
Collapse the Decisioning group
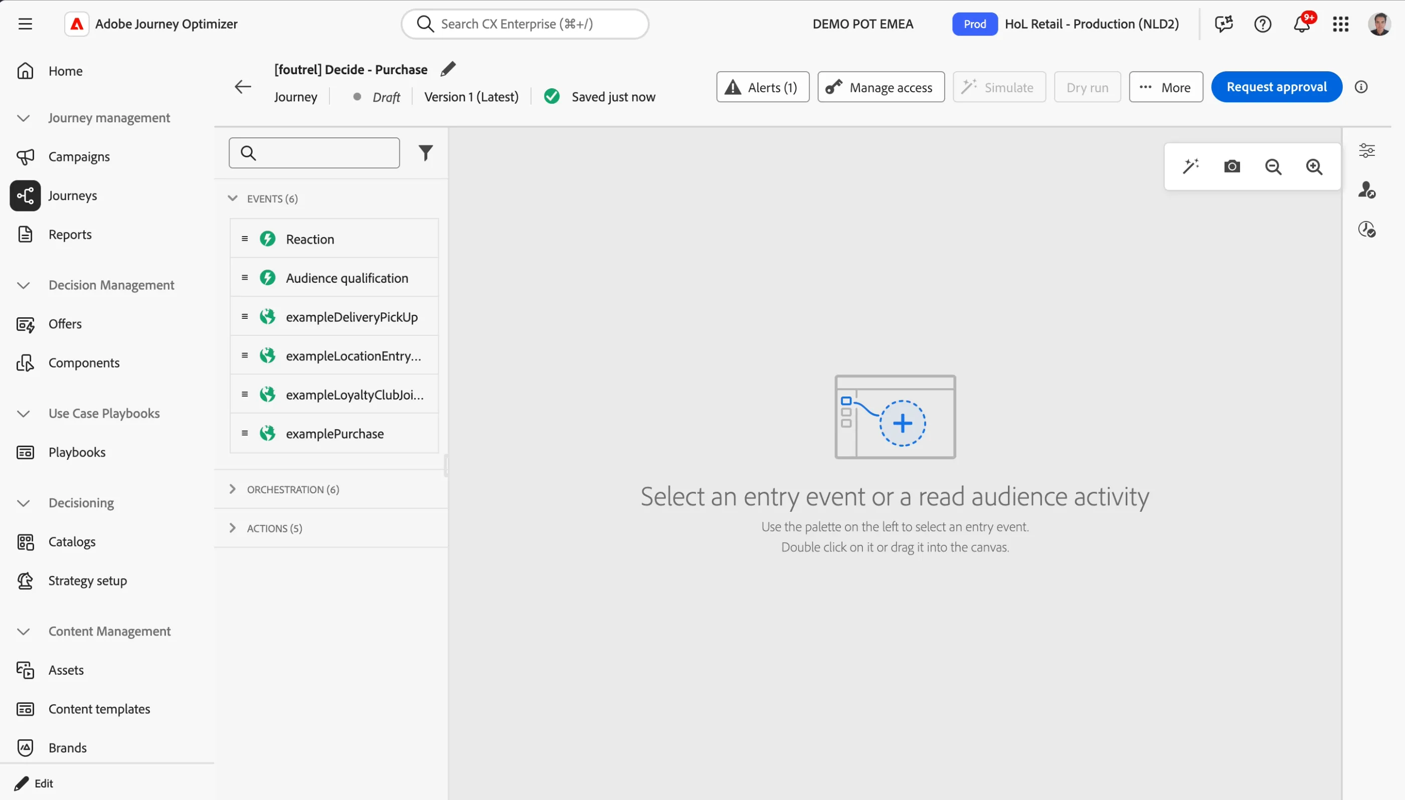tap(23, 503)
